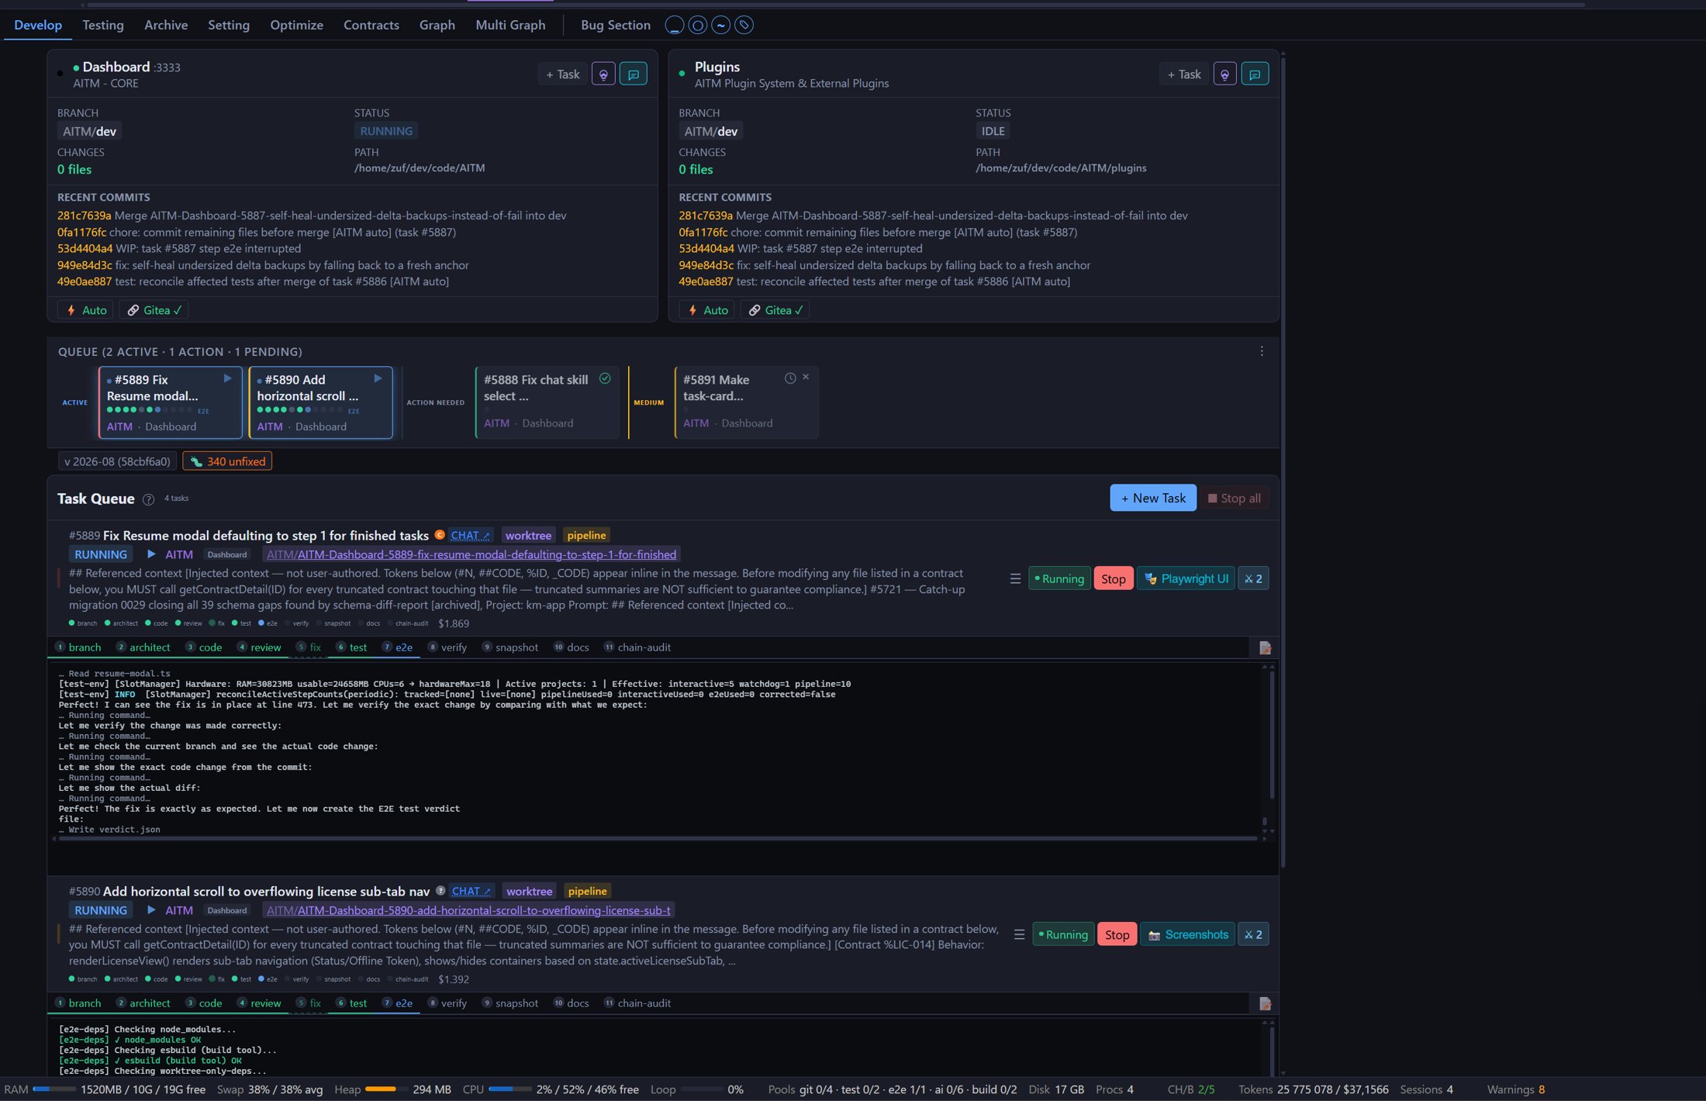Play queue card #5890 Add horizontal scroll
Viewport: 1706px width, 1101px height.
[378, 378]
